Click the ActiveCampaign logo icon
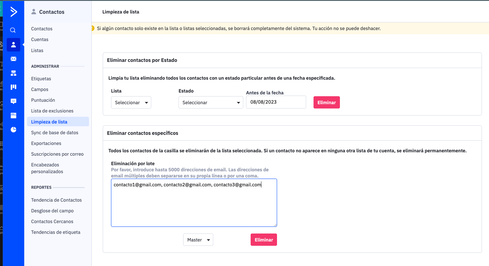Screen dimensions: 489x266 pos(13,12)
